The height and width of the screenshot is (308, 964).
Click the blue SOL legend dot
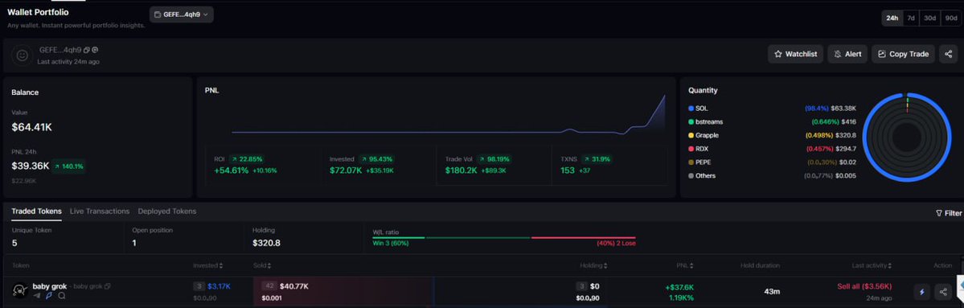(x=691, y=109)
